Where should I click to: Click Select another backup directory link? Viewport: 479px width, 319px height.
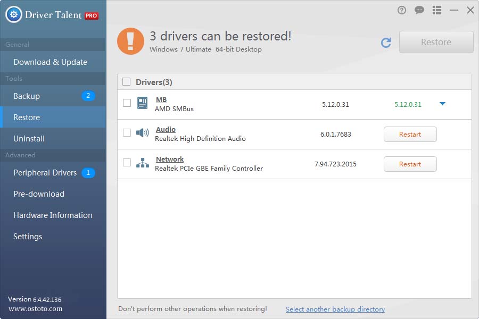pos(335,309)
